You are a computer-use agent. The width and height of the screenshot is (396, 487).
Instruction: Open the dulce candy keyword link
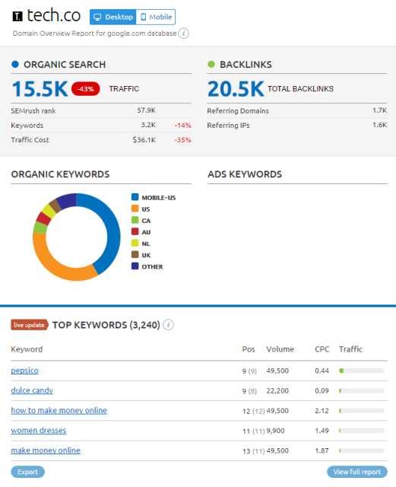(32, 390)
